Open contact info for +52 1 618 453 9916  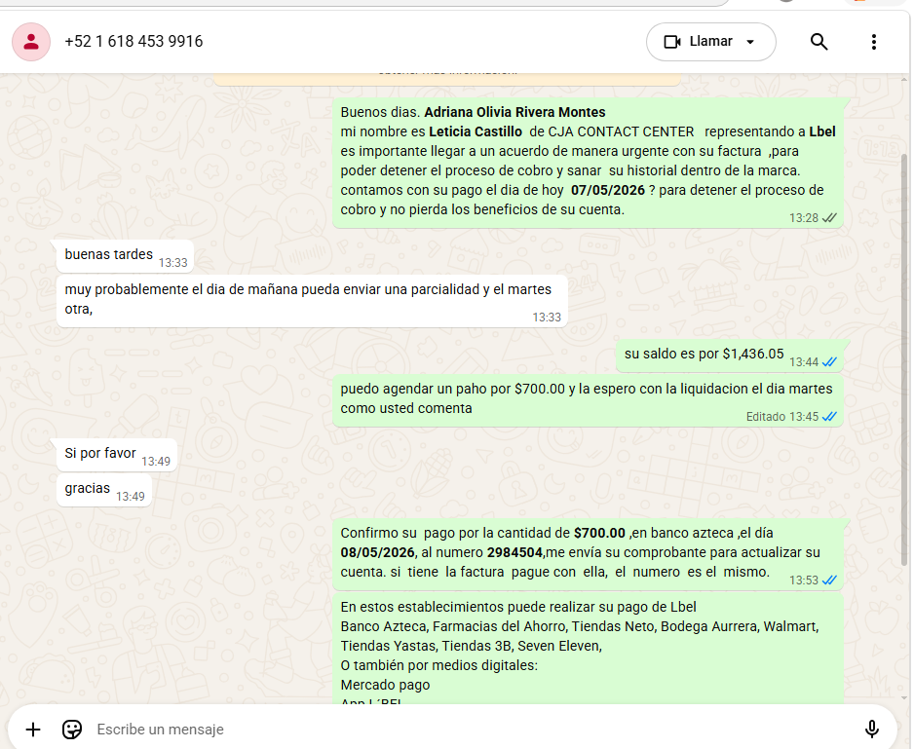click(x=133, y=41)
